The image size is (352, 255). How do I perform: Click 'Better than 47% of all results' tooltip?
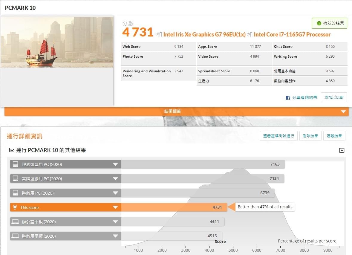pos(265,207)
